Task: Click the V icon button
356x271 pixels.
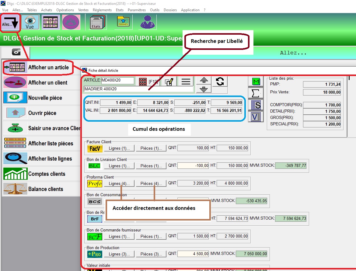Action: (256, 117)
